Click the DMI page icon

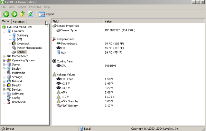14,39
